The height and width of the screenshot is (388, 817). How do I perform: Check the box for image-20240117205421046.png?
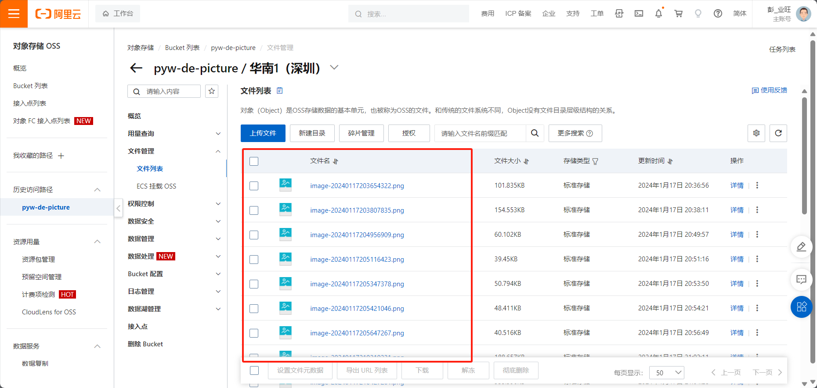point(254,309)
